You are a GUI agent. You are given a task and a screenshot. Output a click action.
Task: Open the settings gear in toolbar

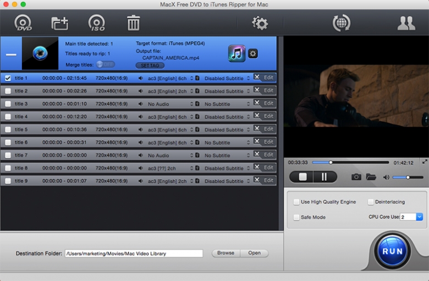259,23
